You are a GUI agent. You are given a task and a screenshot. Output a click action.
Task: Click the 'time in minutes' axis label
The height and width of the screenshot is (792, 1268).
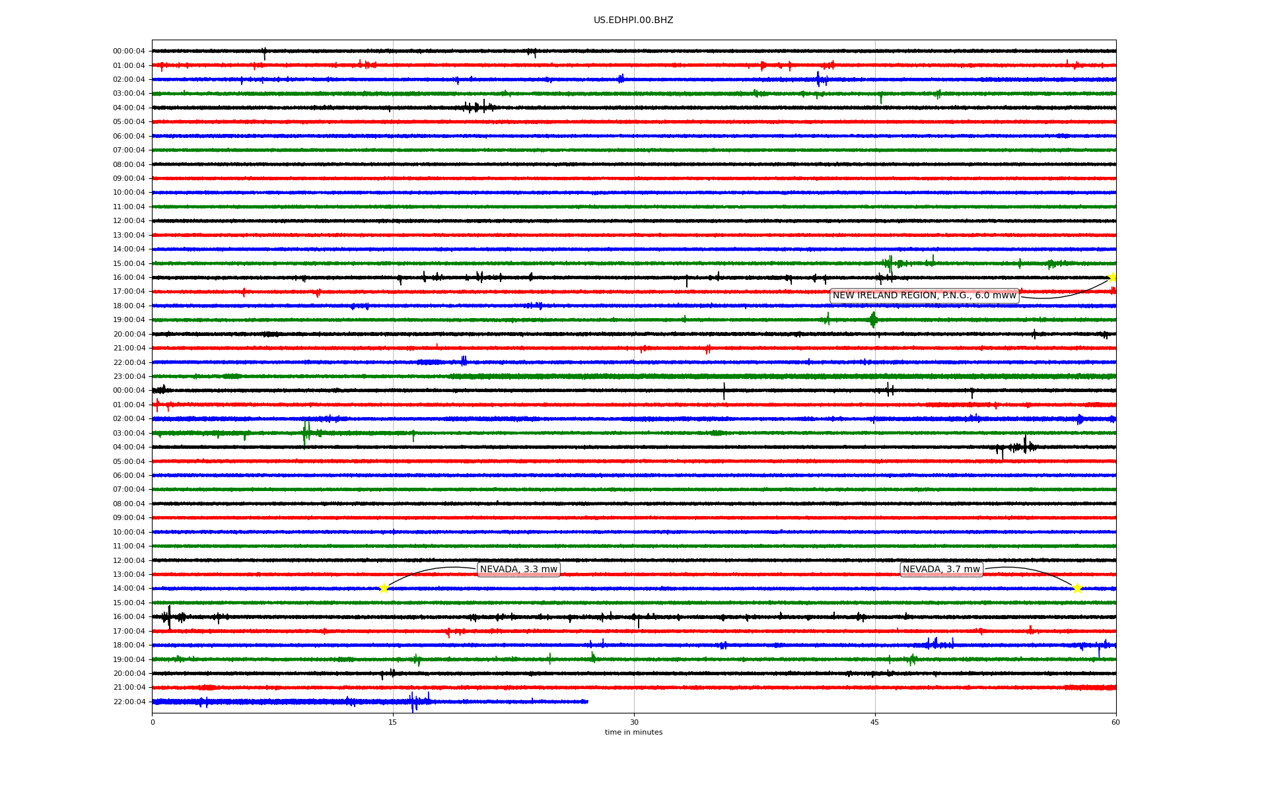pyautogui.click(x=633, y=733)
